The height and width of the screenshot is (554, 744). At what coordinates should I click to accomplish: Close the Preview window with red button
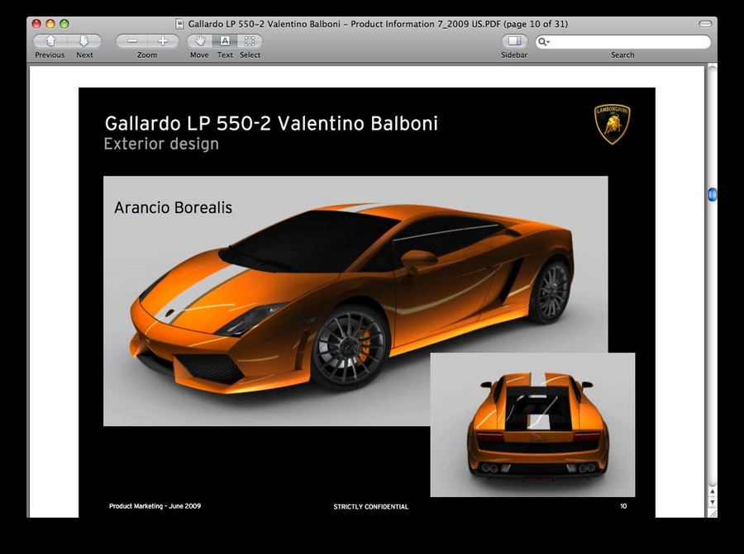tap(36, 24)
